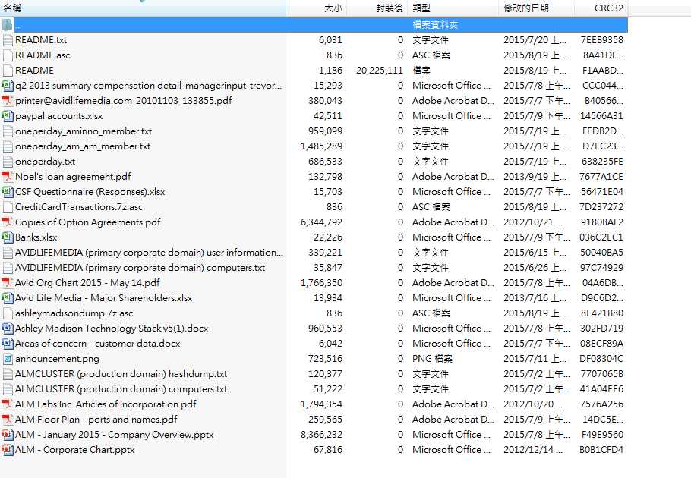Click the blank file icon beside README.asc
This screenshot has height=478, width=691.
[x=8, y=55]
